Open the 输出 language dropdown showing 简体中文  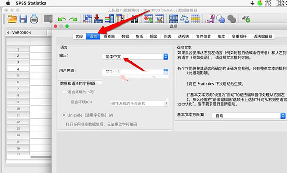(135, 57)
